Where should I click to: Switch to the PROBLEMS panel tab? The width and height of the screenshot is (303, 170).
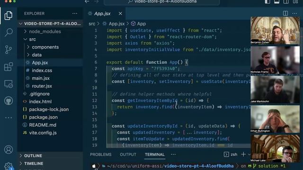[x=101, y=154]
